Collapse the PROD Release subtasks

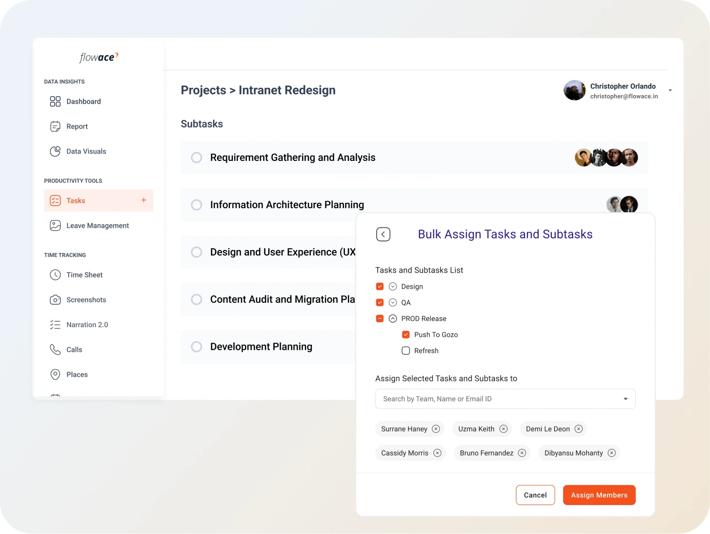tap(393, 319)
